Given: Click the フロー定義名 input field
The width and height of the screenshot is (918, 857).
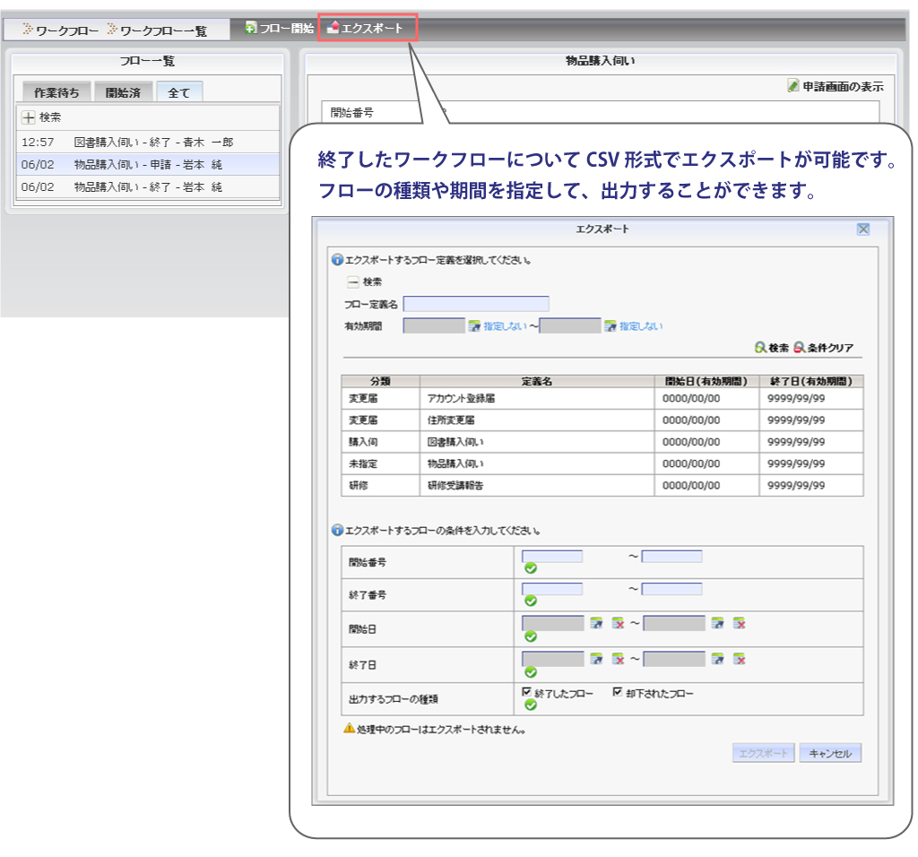Looking at the screenshot, I should (476, 303).
